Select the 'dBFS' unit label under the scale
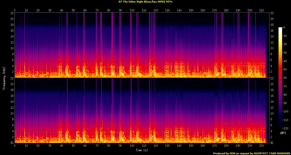Screen dimensions: 291x155 (x=283, y=133)
